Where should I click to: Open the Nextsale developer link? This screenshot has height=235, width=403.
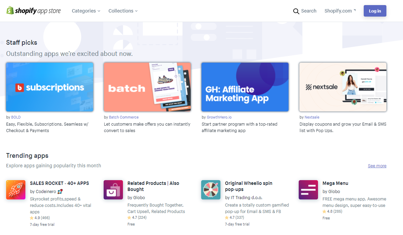pos(312,117)
